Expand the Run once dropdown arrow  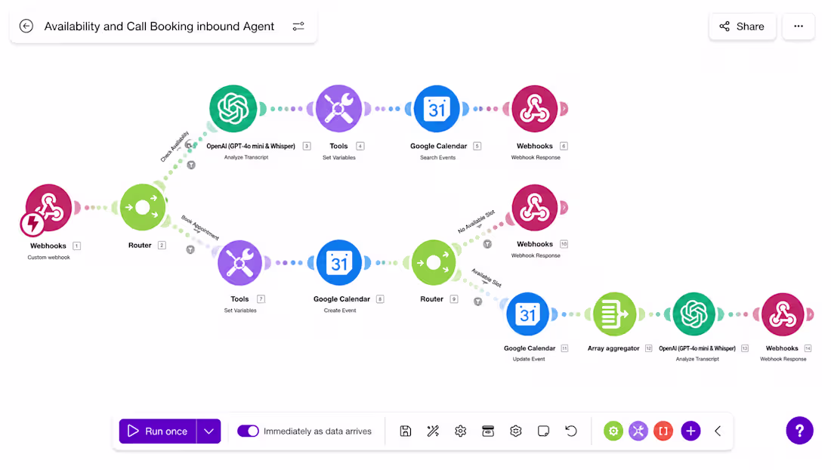[x=209, y=431]
